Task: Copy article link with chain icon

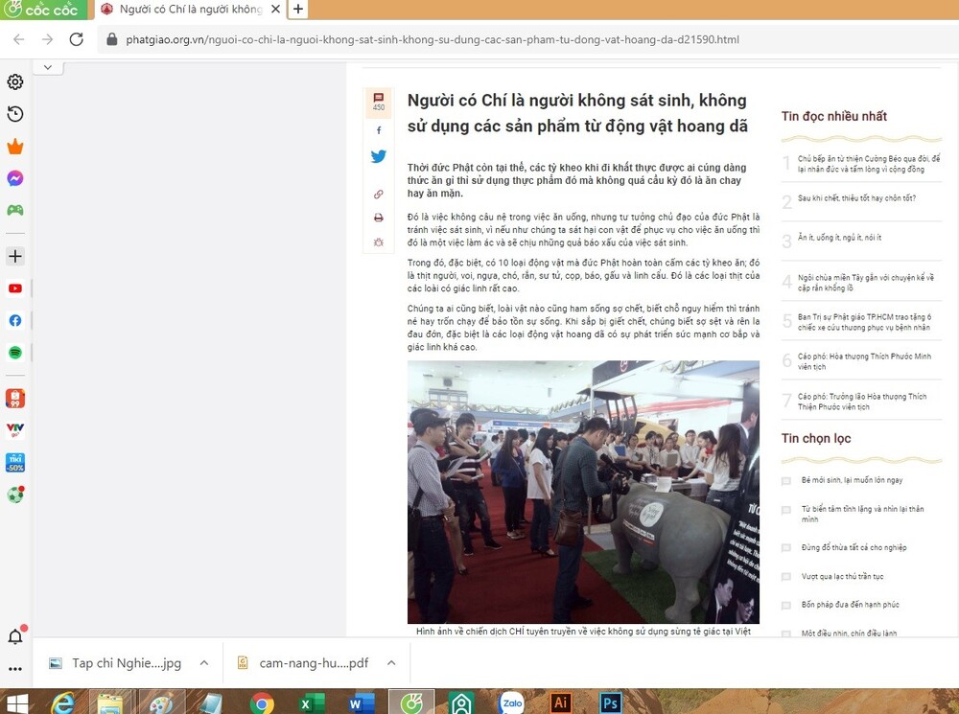Action: (379, 195)
